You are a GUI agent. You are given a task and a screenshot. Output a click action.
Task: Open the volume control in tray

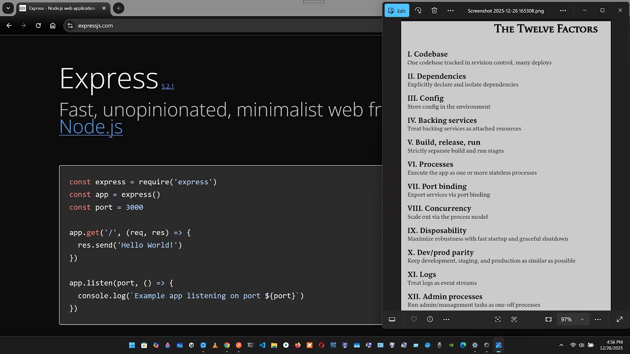click(582, 345)
